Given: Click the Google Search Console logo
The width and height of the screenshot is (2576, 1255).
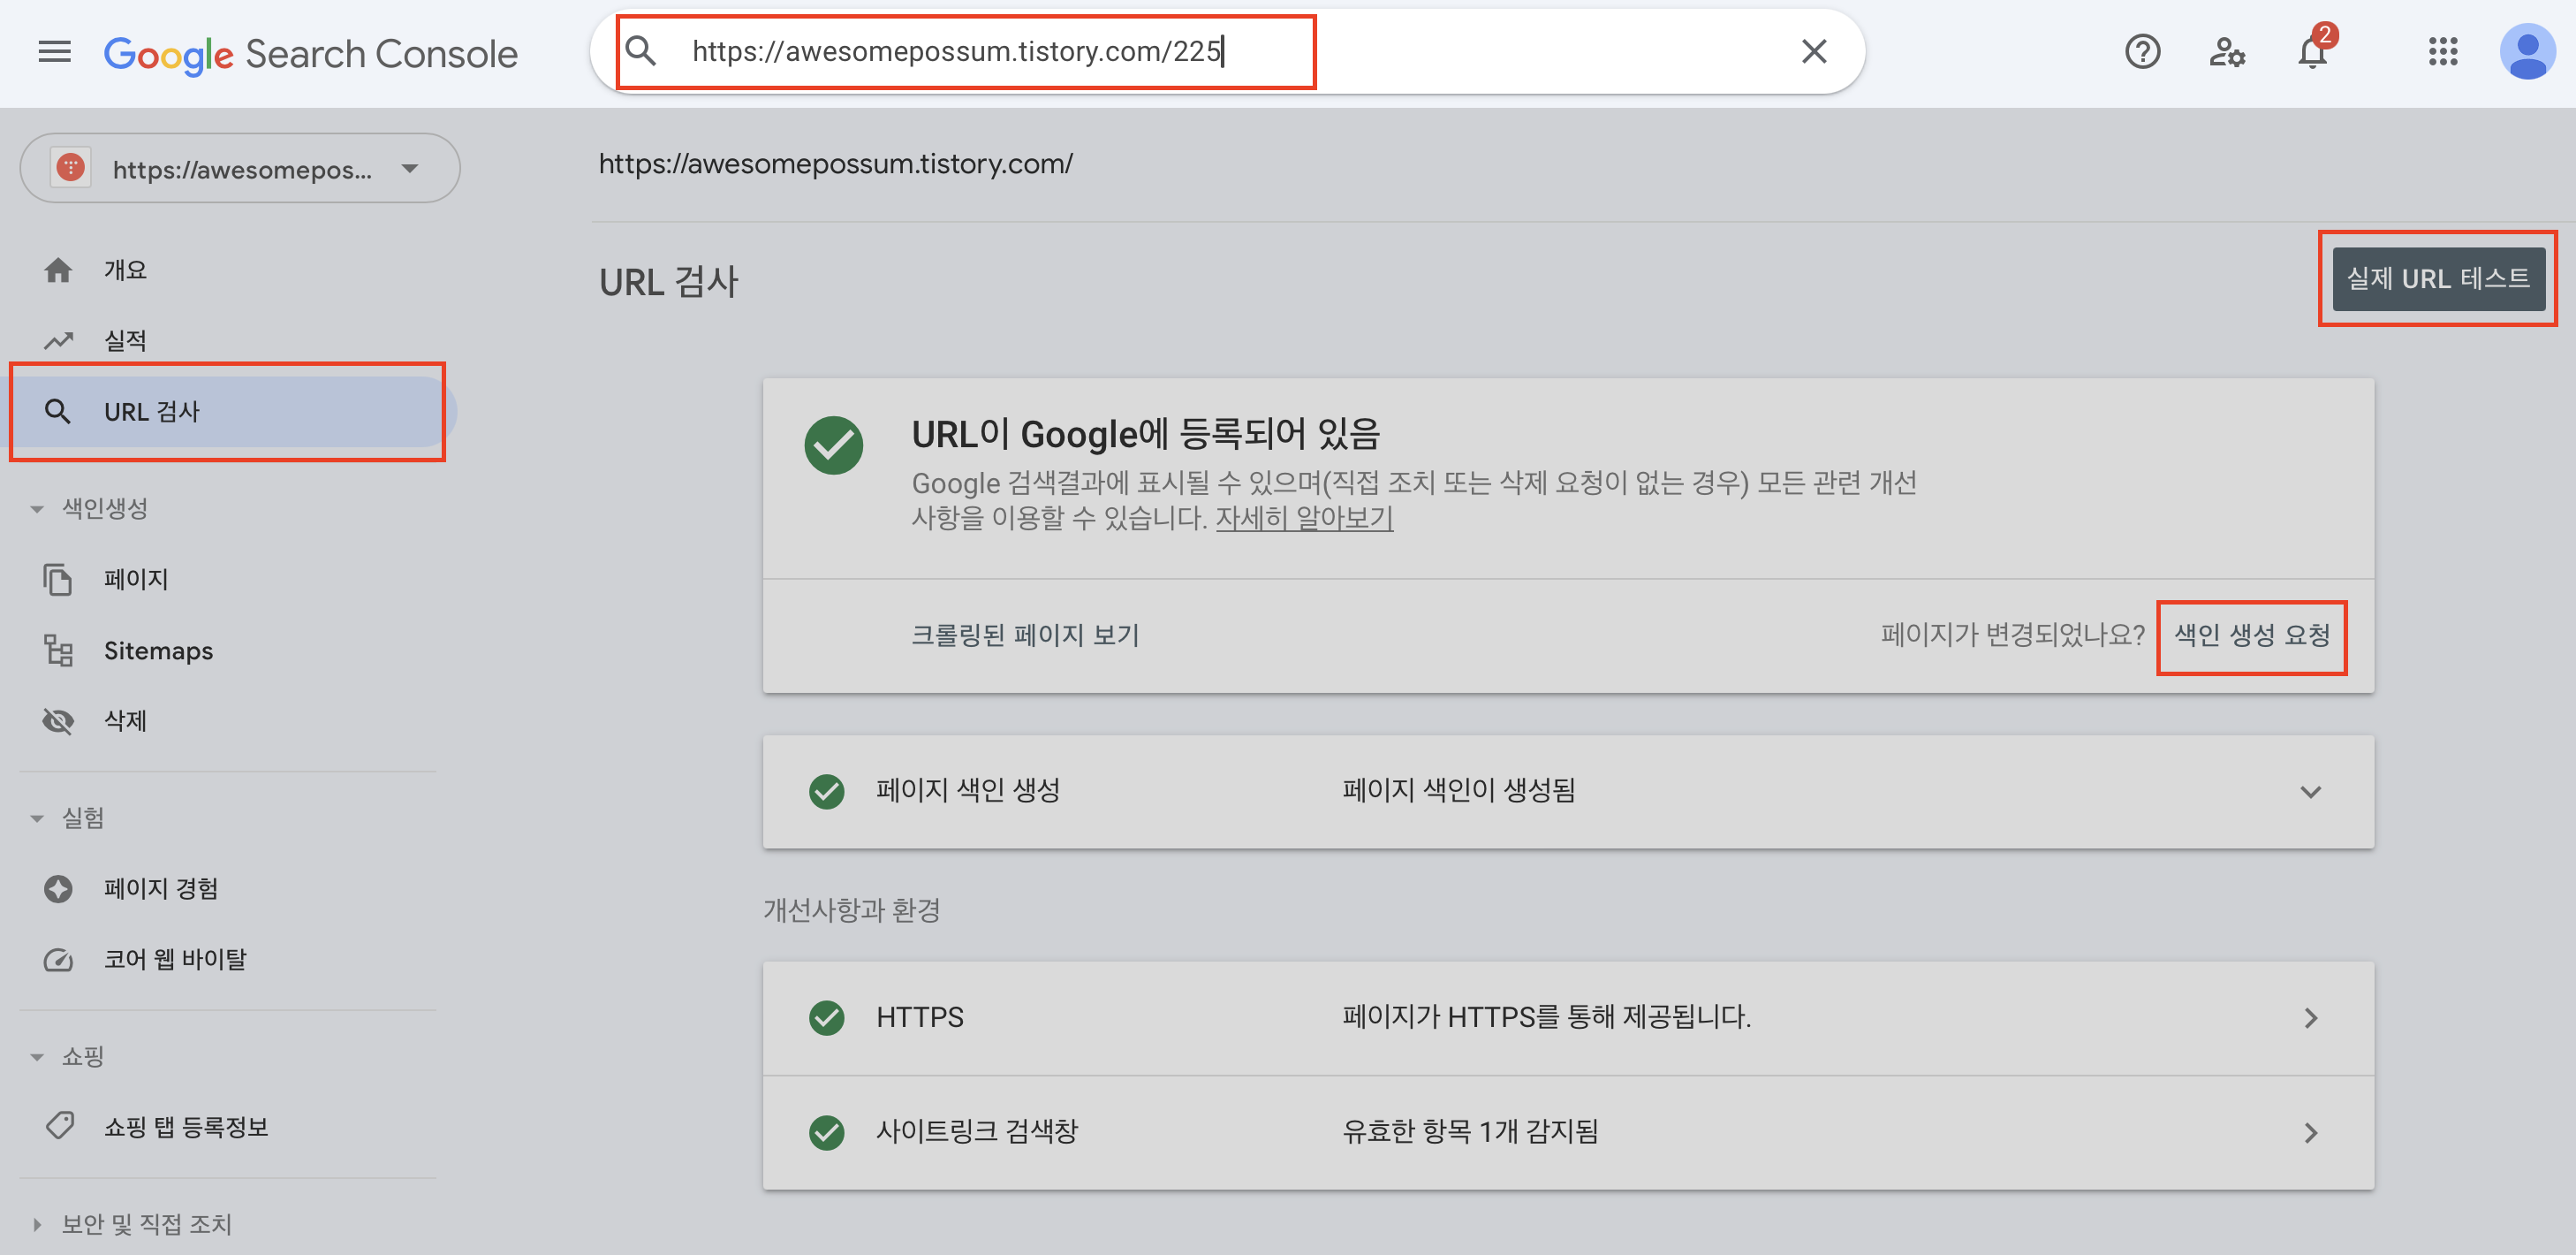Looking at the screenshot, I should (x=311, y=53).
